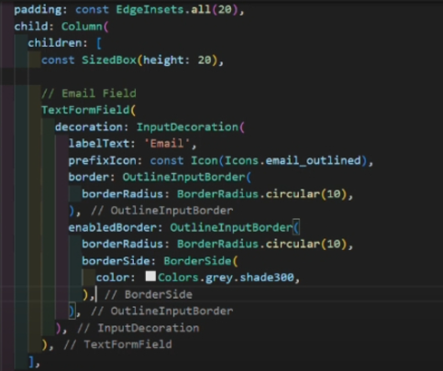Click the shade300 property

(x=267, y=278)
